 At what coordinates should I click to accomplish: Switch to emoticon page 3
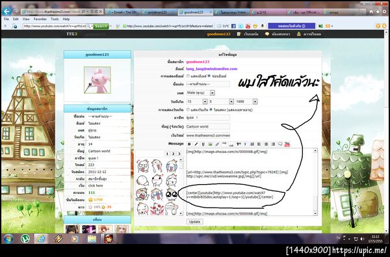179,154
